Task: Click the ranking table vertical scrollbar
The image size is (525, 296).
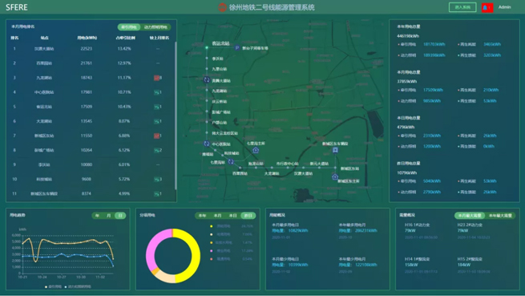Action: pyautogui.click(x=176, y=116)
